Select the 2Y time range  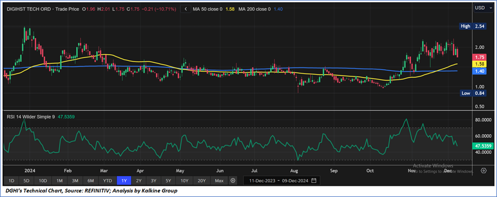click(x=139, y=181)
